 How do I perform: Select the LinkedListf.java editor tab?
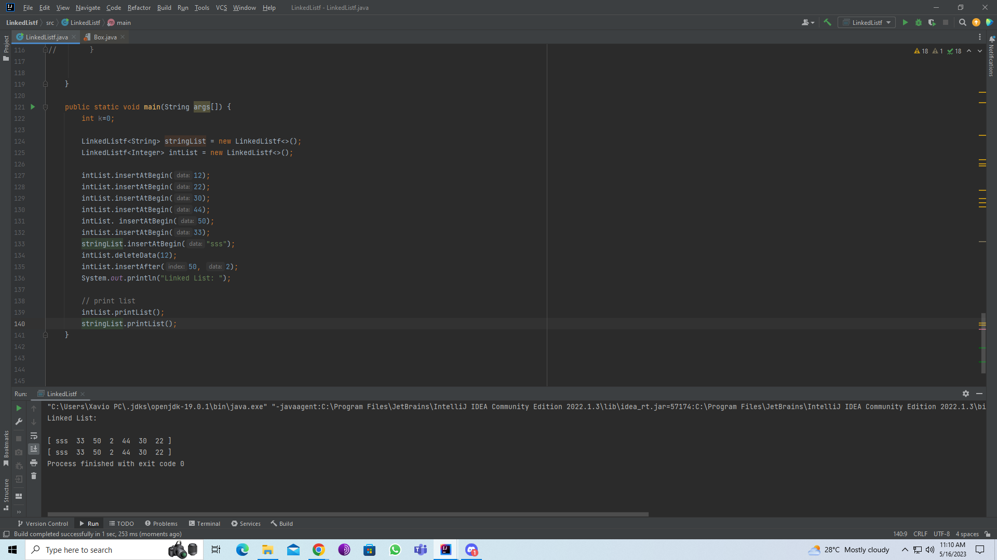(x=47, y=37)
